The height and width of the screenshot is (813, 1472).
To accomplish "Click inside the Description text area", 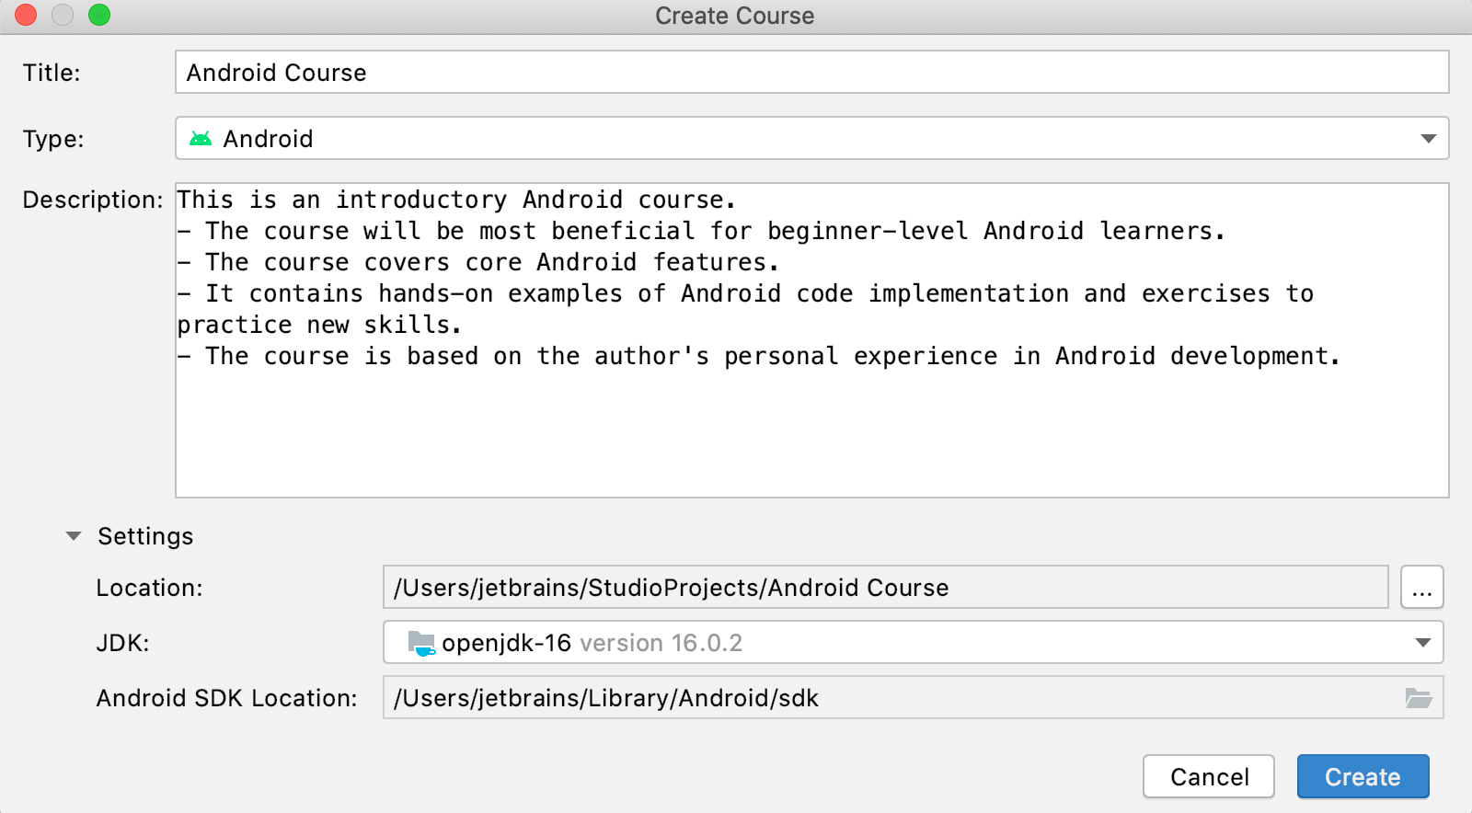I will tap(811, 432).
